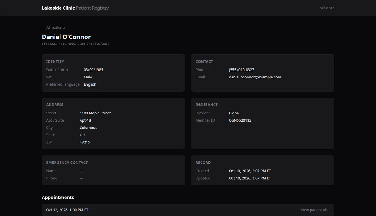Click the Email label in Contact
Viewport: 376px width, 216px height.
tap(200, 77)
